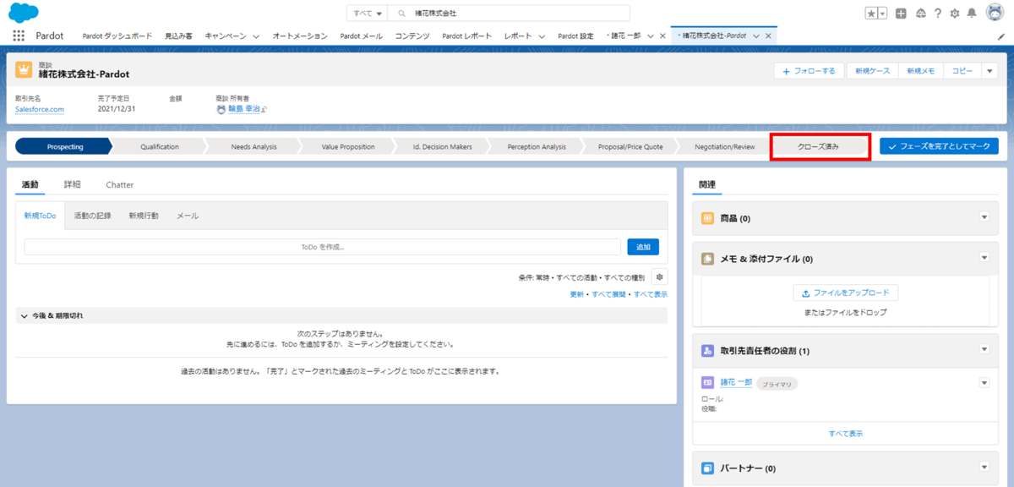Image resolution: width=1014 pixels, height=487 pixels.
Task: Click the opportunity crown record icon
Action: click(24, 70)
